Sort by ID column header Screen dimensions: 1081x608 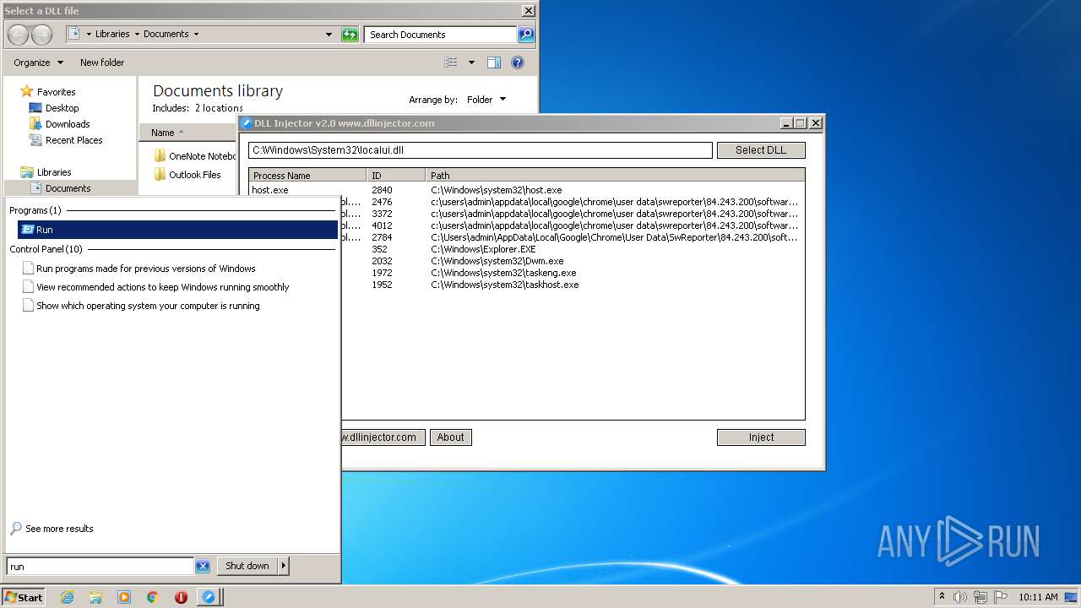click(x=396, y=176)
